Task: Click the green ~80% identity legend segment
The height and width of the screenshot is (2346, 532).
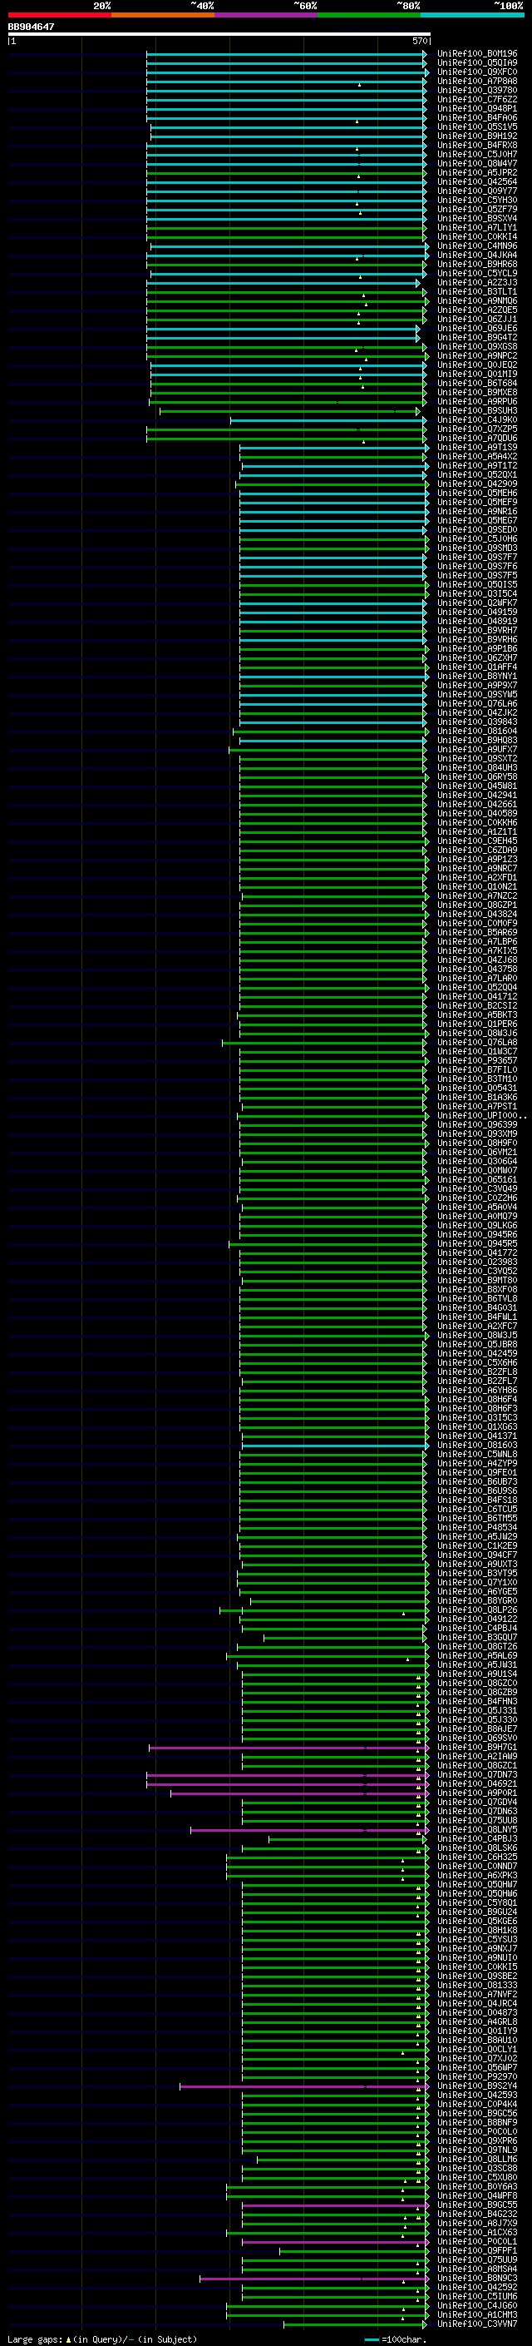Action: coord(369,15)
